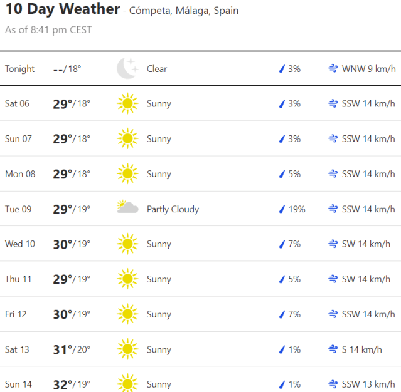Expand the Wed 10 forecast details

coord(201,244)
